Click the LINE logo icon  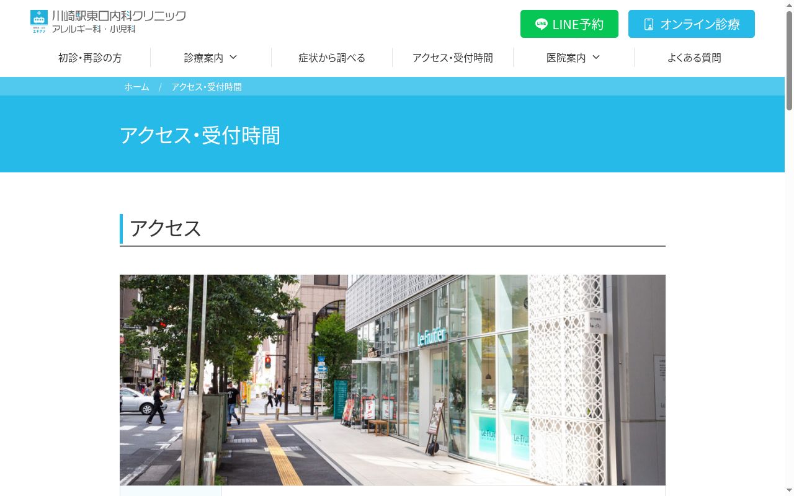pos(542,24)
